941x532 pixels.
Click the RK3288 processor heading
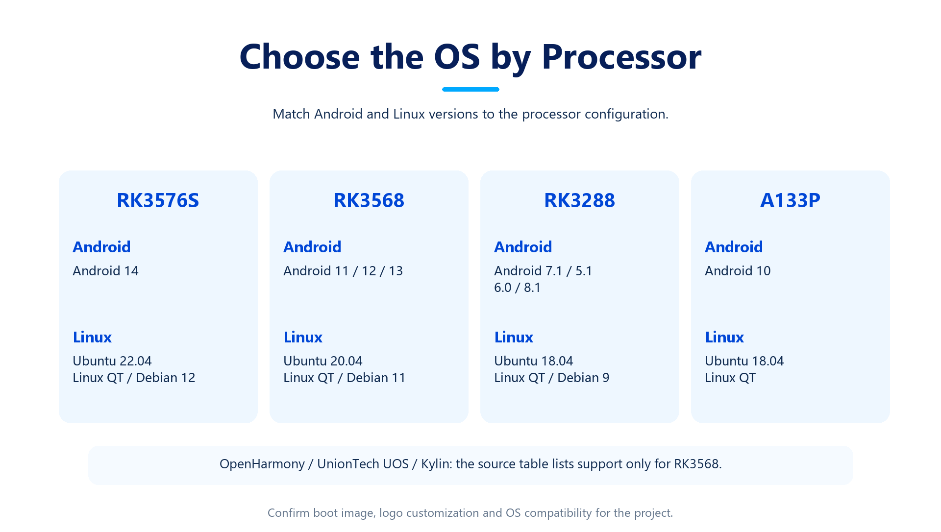point(579,200)
